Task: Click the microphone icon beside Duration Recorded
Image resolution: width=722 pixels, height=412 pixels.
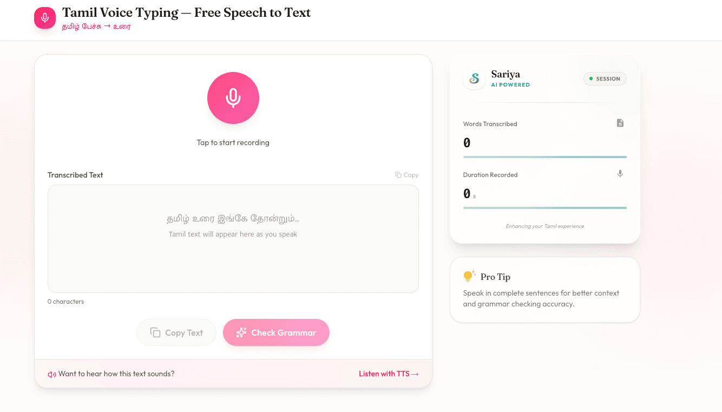Action: pyautogui.click(x=620, y=174)
